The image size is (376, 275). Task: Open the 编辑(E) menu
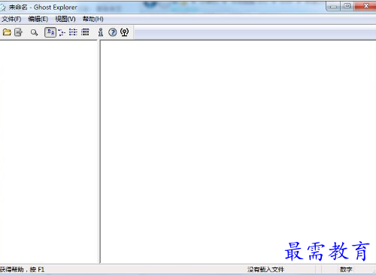[38, 19]
